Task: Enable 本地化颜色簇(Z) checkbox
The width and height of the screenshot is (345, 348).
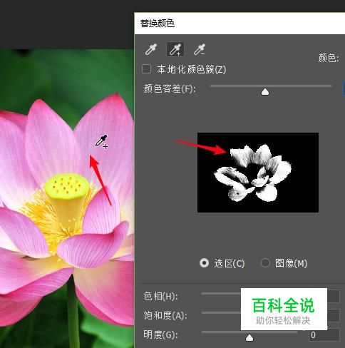Action: (146, 69)
